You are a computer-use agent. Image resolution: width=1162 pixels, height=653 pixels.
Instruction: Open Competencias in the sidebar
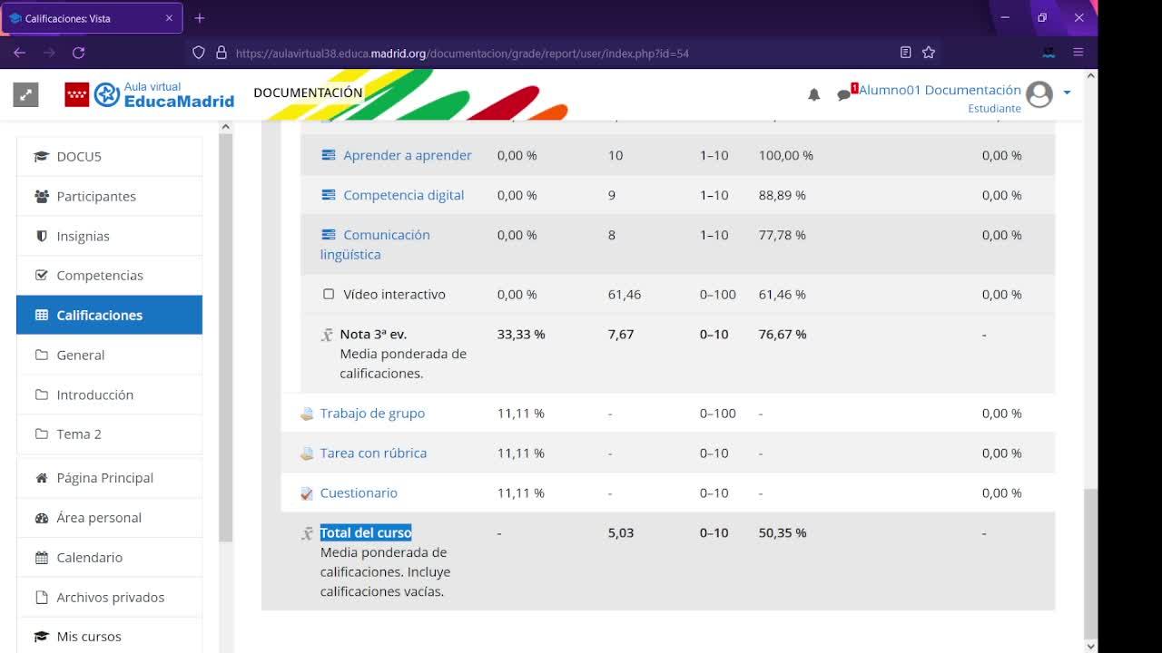(x=109, y=275)
